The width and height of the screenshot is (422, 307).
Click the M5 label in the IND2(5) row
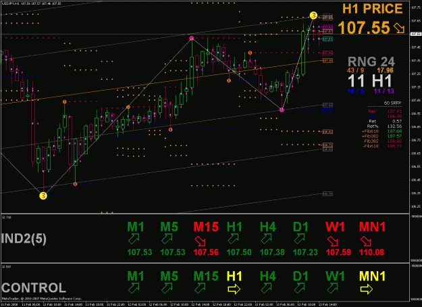pyautogui.click(x=169, y=227)
